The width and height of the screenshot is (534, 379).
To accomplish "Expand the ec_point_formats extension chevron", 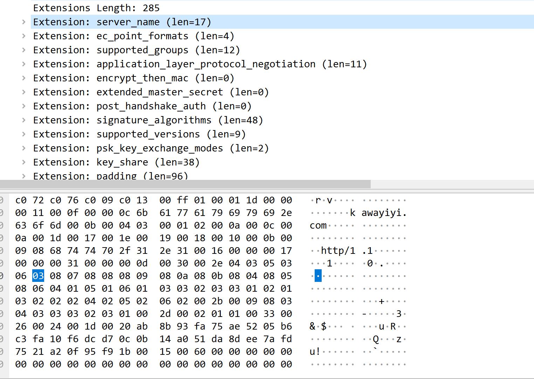I will click(x=23, y=36).
